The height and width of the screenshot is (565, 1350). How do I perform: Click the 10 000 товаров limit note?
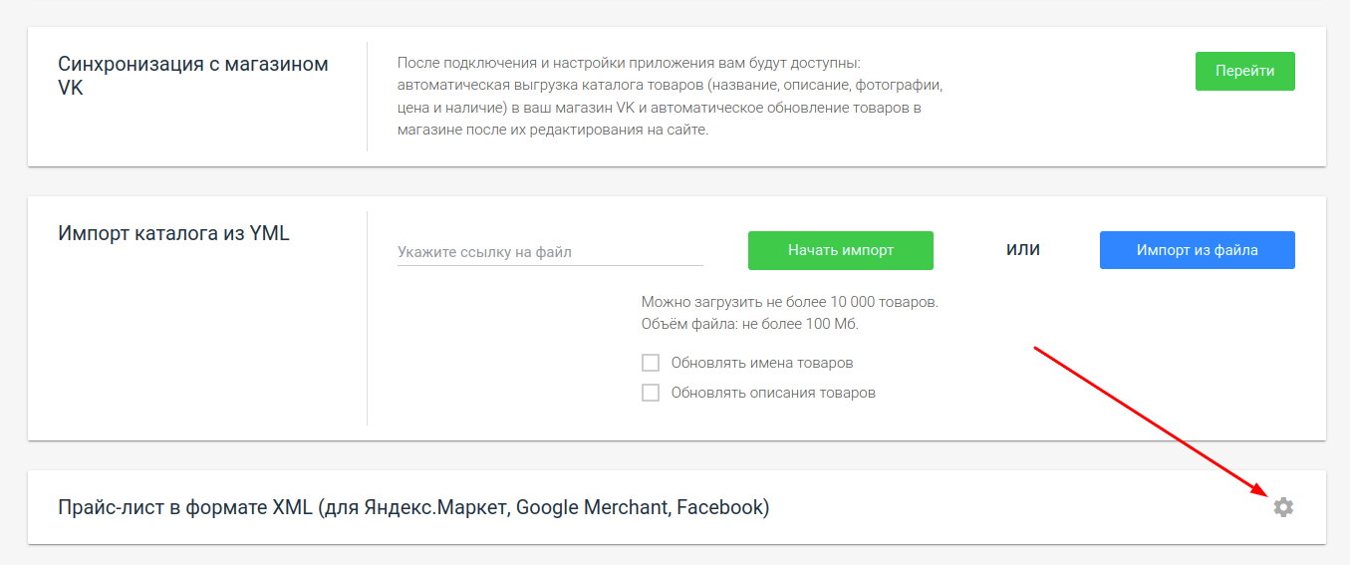(790, 301)
